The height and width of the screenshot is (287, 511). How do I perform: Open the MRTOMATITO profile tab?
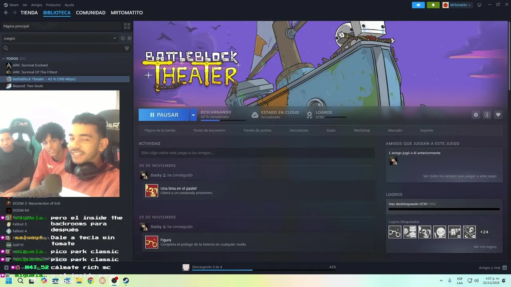(127, 13)
